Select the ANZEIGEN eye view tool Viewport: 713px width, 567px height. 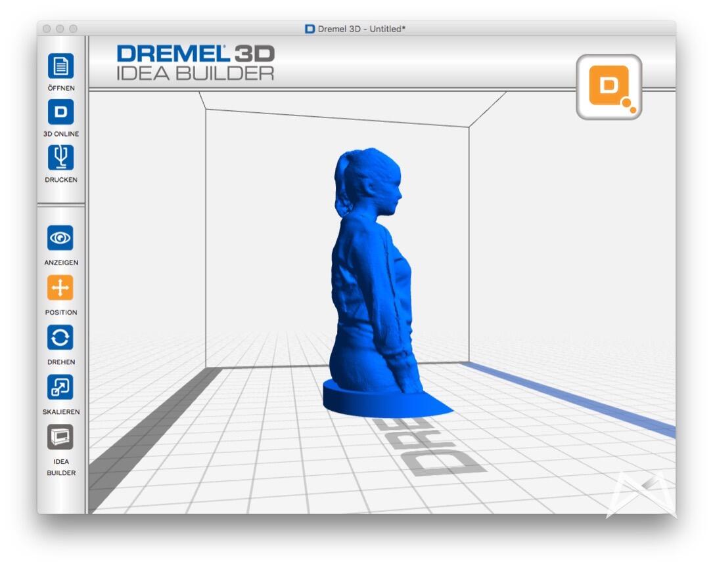tap(60, 238)
